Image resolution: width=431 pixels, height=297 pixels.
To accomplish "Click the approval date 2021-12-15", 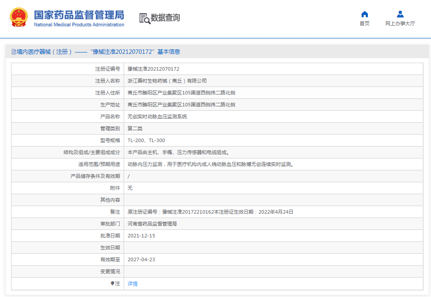I will (x=141, y=236).
